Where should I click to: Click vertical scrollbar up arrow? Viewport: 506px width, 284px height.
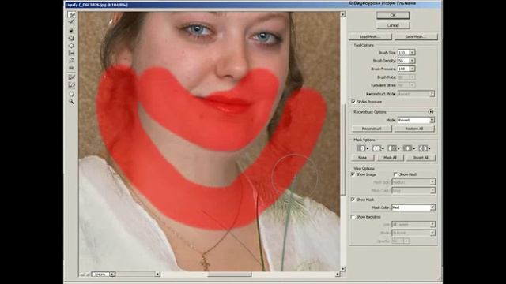[343, 14]
